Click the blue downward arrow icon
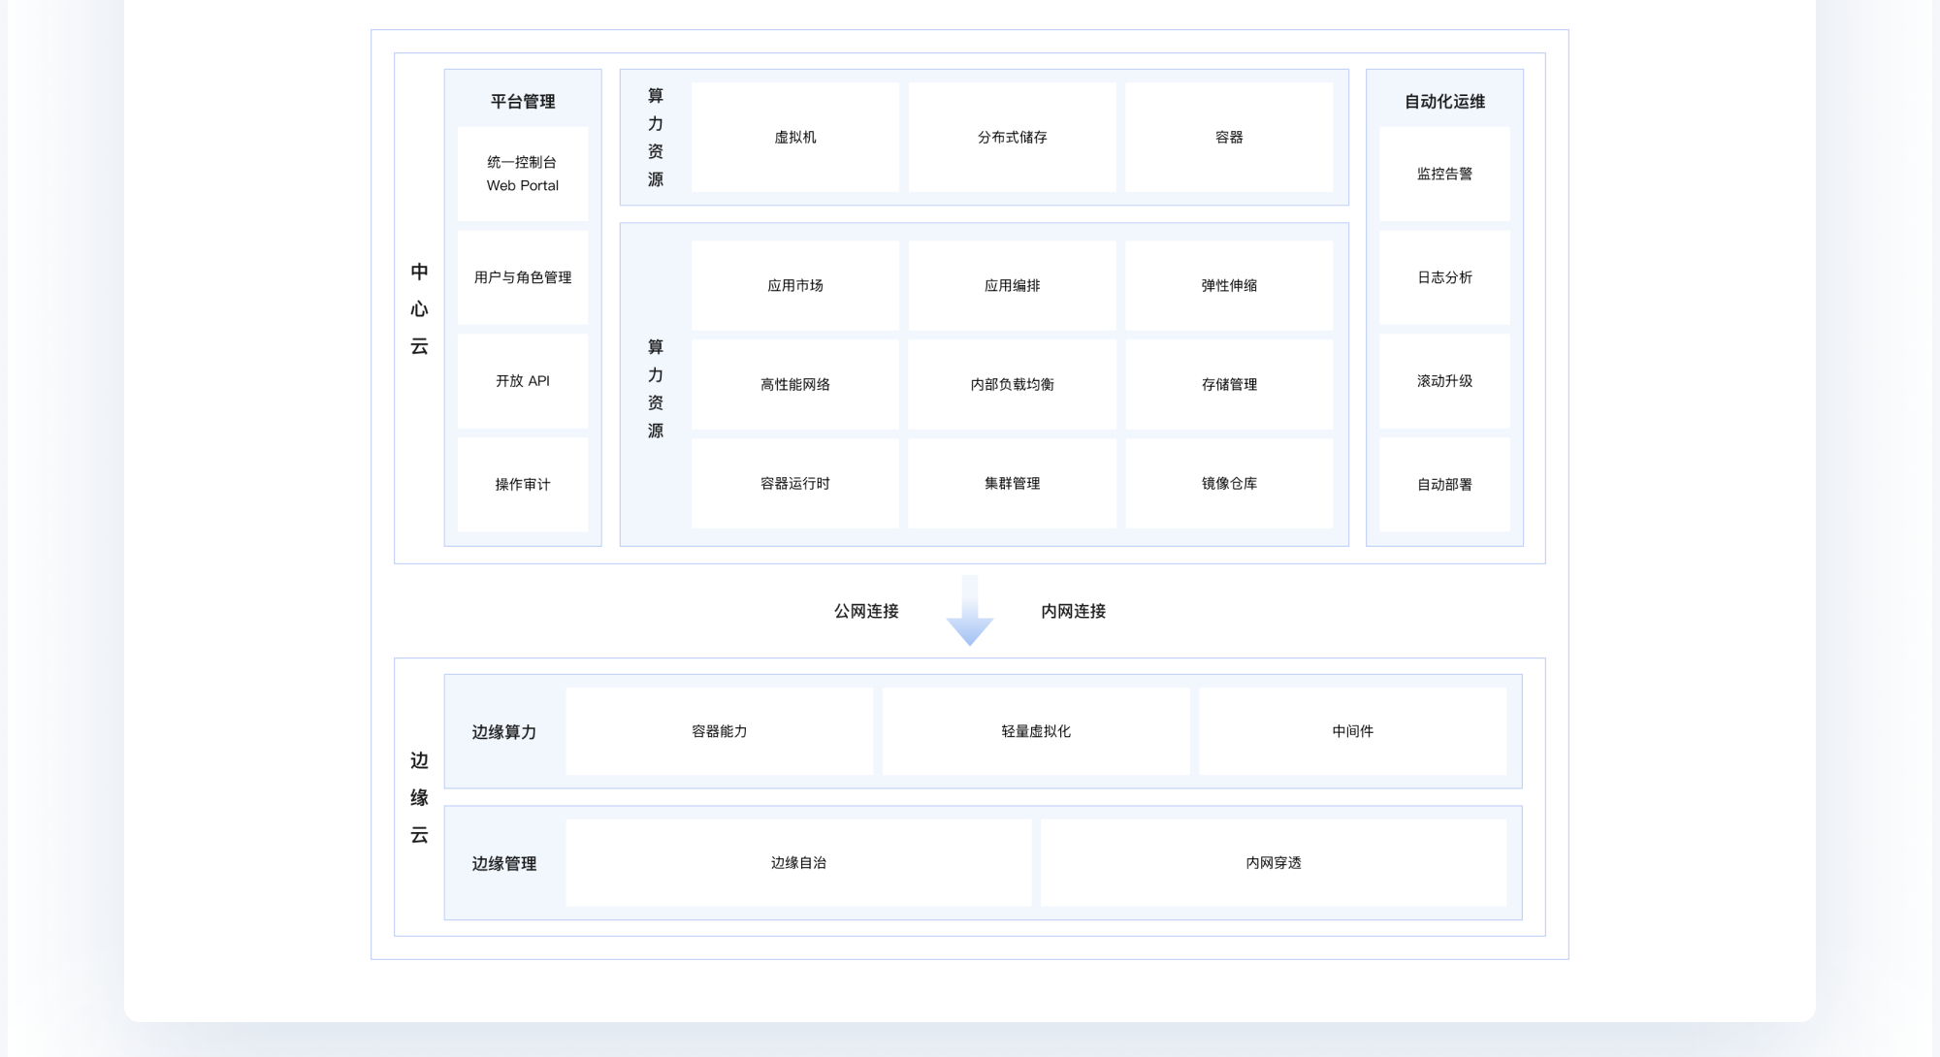 pyautogui.click(x=969, y=613)
